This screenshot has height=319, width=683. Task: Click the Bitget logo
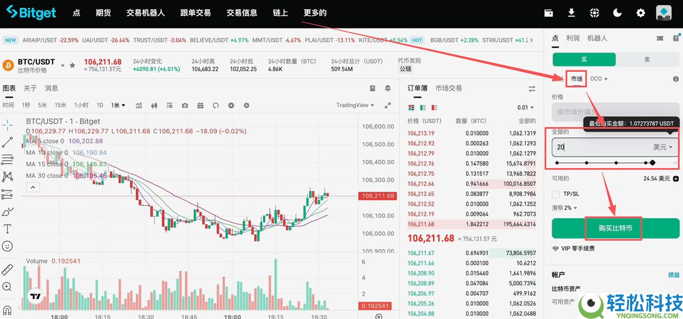coord(31,13)
